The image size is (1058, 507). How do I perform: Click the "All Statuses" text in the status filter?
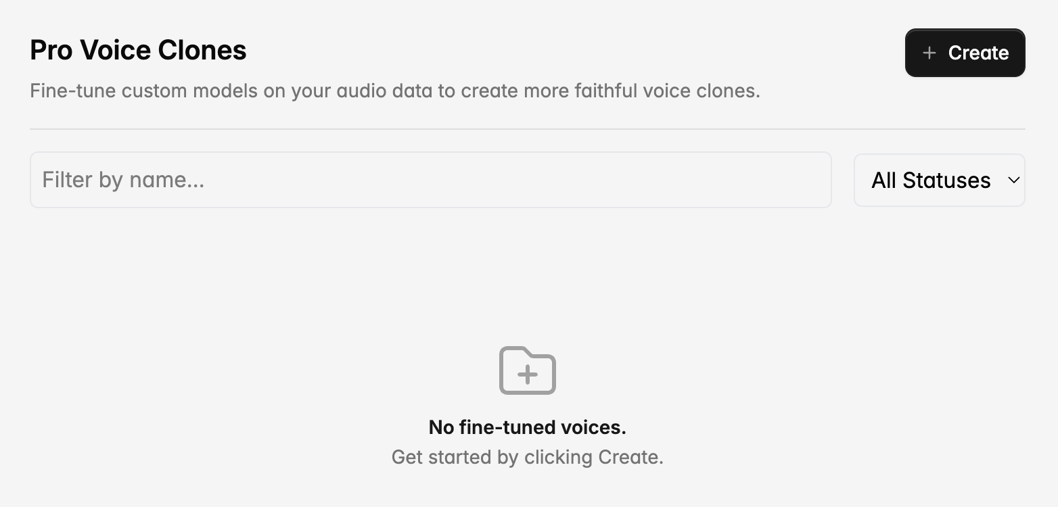click(x=930, y=180)
